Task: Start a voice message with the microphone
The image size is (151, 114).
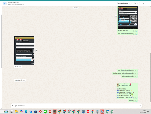Action: (x=140, y=106)
